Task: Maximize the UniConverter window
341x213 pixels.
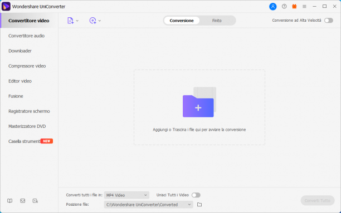Action: click(x=324, y=7)
